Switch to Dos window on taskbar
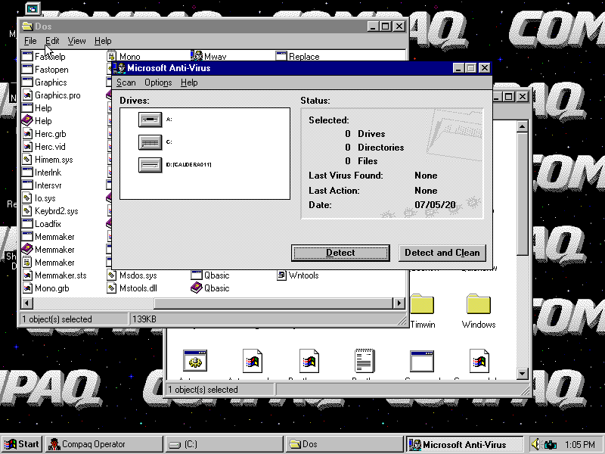The image size is (605, 454). click(345, 444)
